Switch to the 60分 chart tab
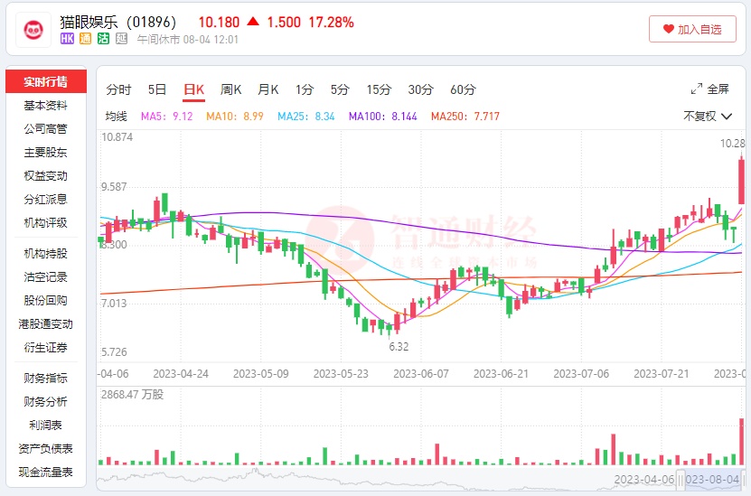This screenshot has height=496, width=751. [462, 89]
